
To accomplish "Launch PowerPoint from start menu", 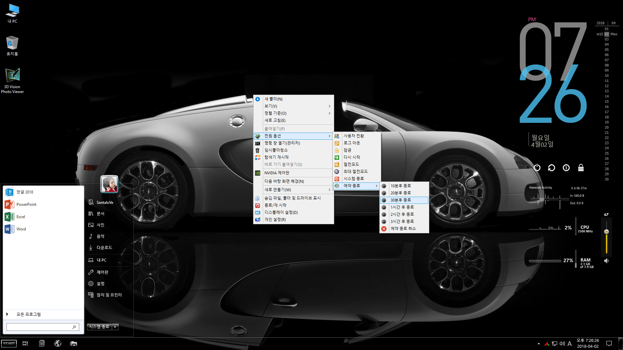I will [43, 204].
